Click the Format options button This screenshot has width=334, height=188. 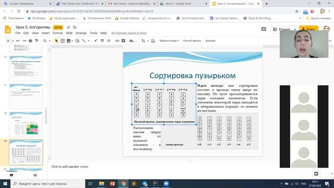click(192, 41)
